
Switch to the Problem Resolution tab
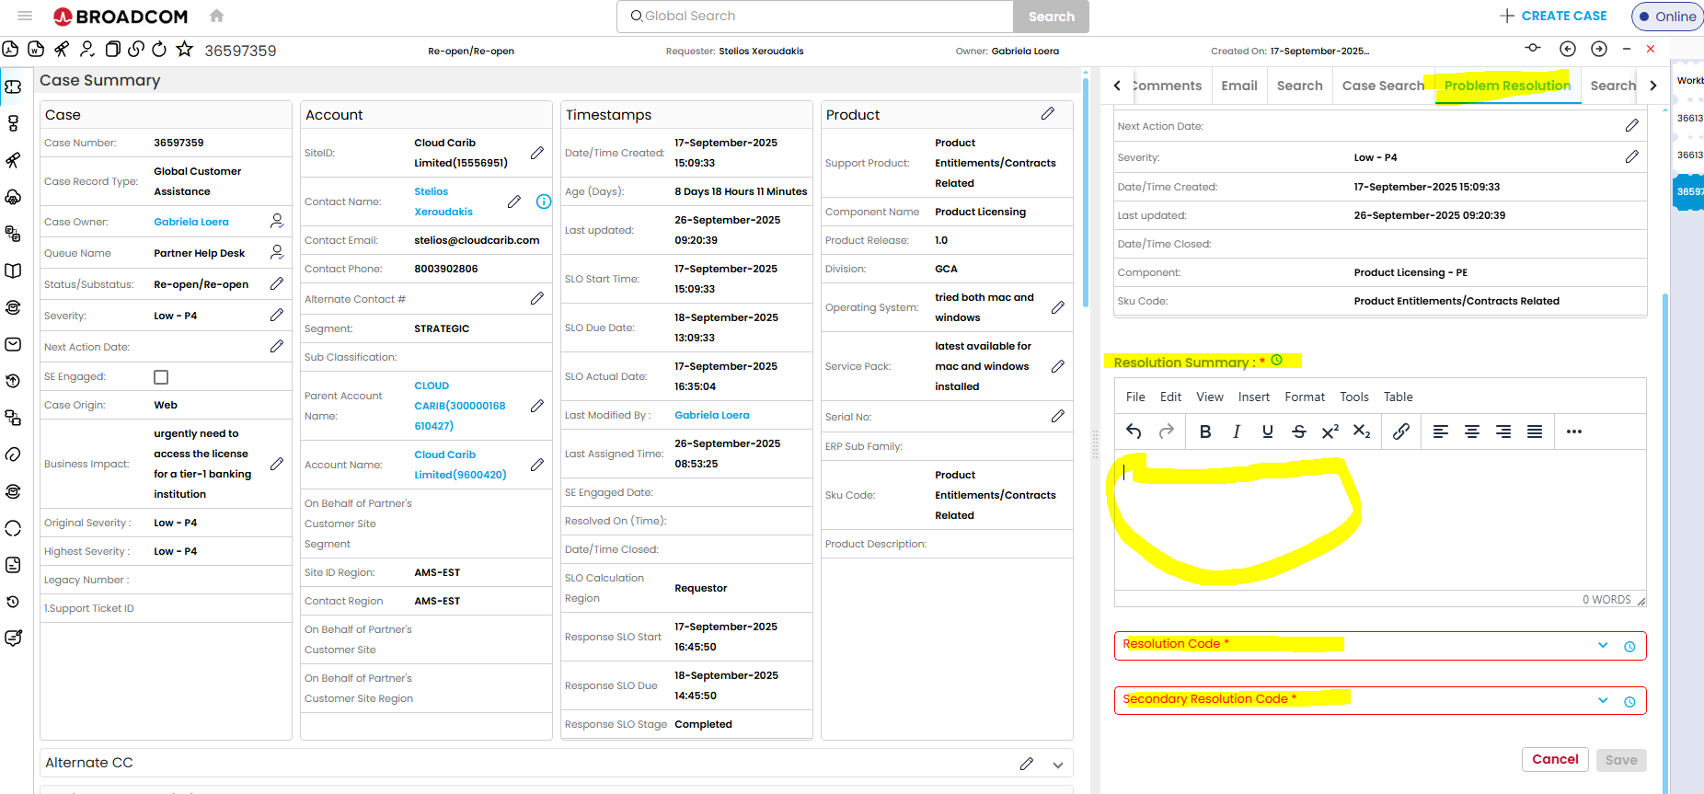(1507, 86)
